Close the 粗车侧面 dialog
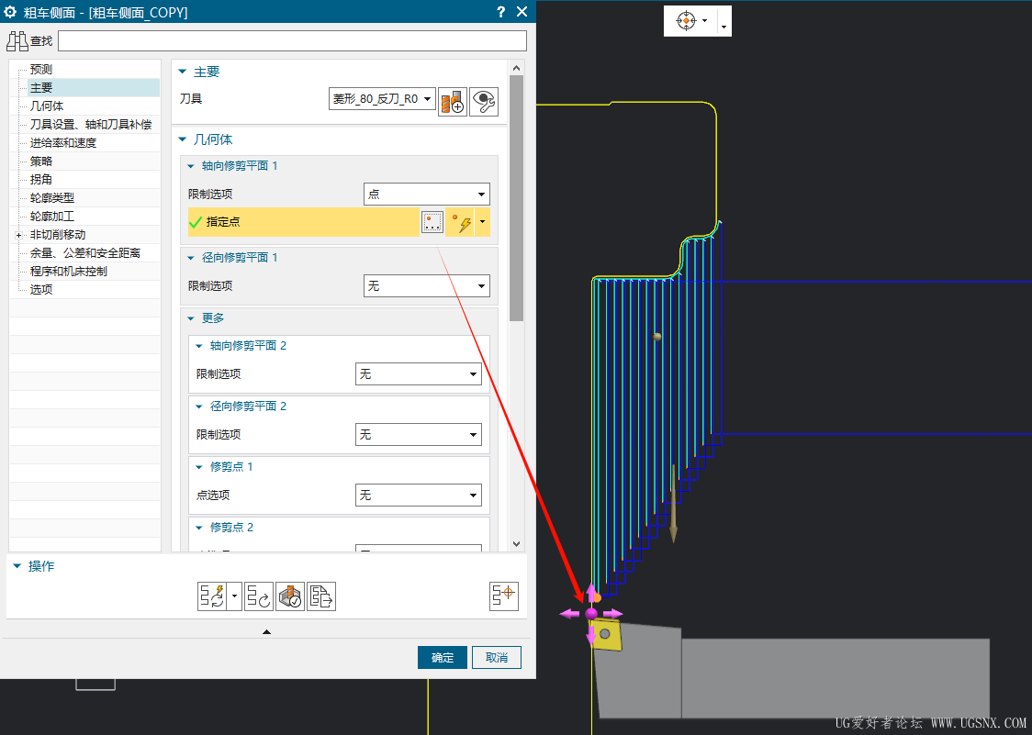This screenshot has height=735, width=1032. click(x=522, y=12)
